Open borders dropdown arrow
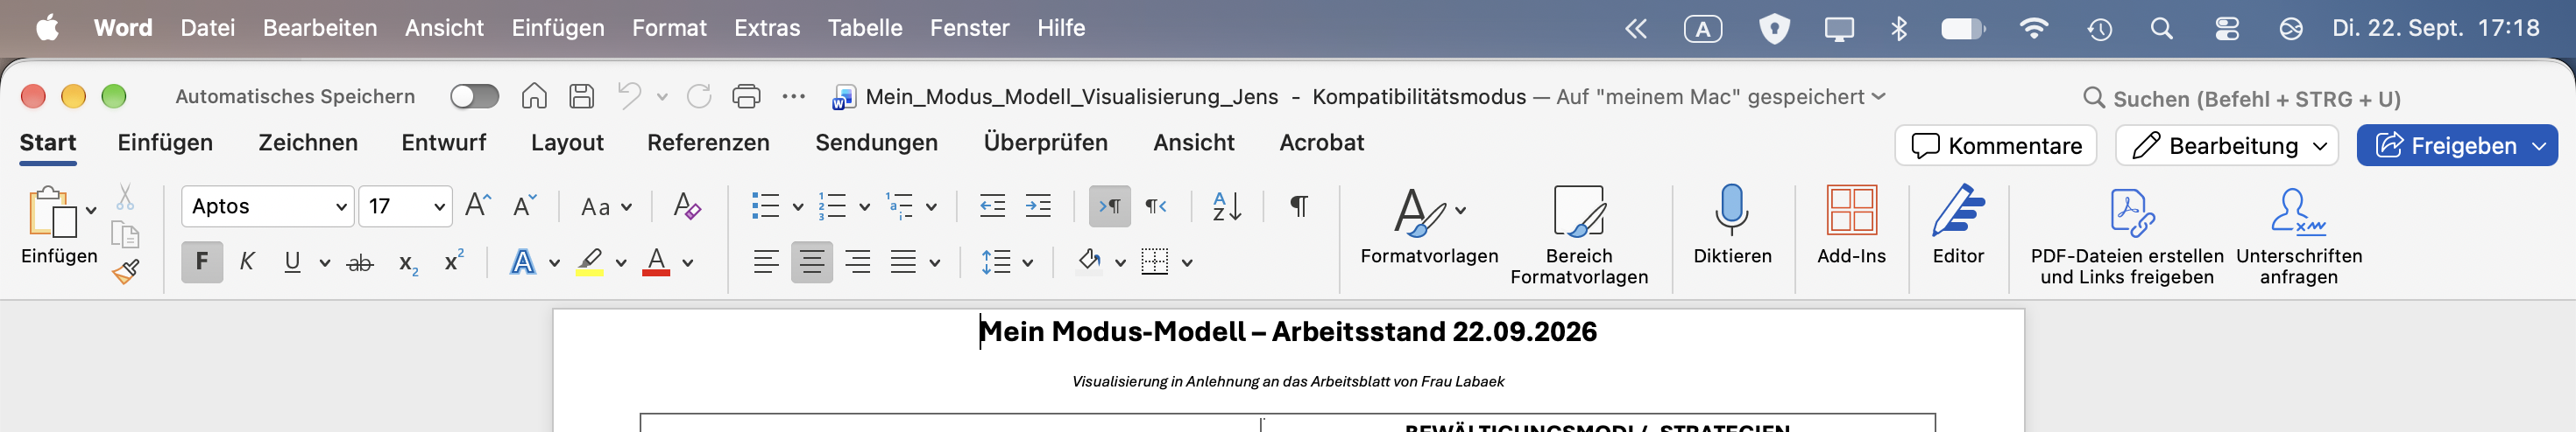 pos(1187,263)
